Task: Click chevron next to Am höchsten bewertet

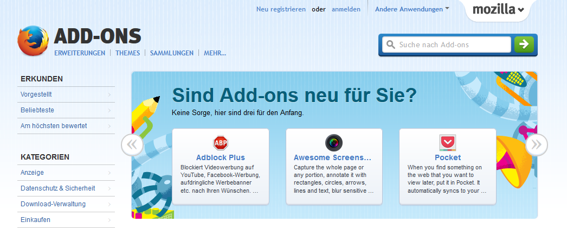Action: [x=109, y=126]
